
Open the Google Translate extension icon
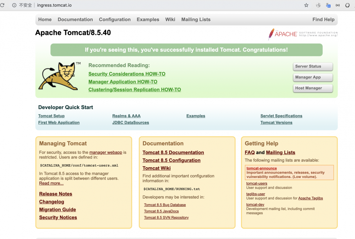coord(328,5)
